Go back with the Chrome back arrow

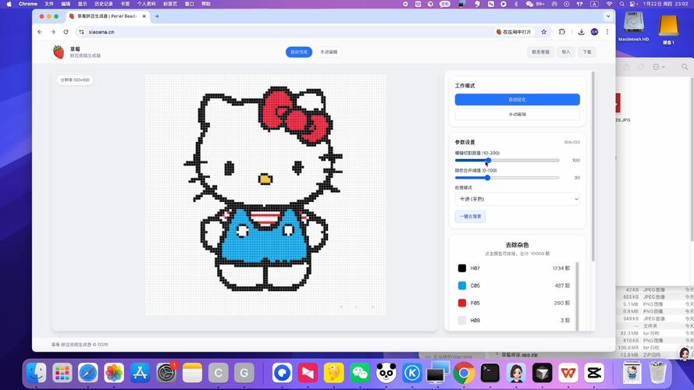[40, 32]
